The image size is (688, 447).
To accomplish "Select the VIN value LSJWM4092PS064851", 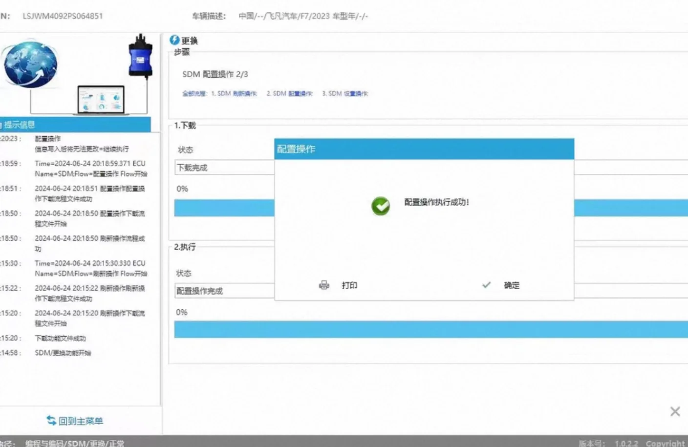I will (63, 16).
